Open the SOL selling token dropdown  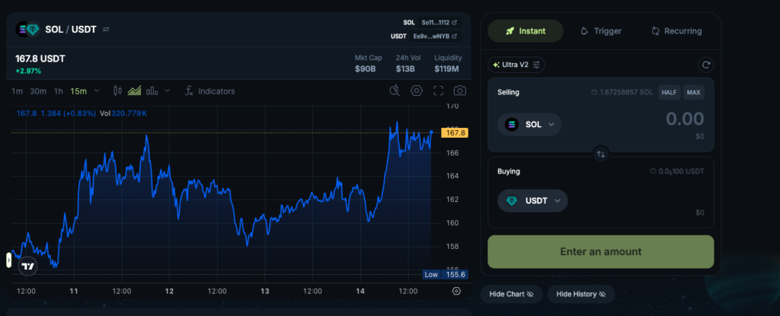[529, 124]
